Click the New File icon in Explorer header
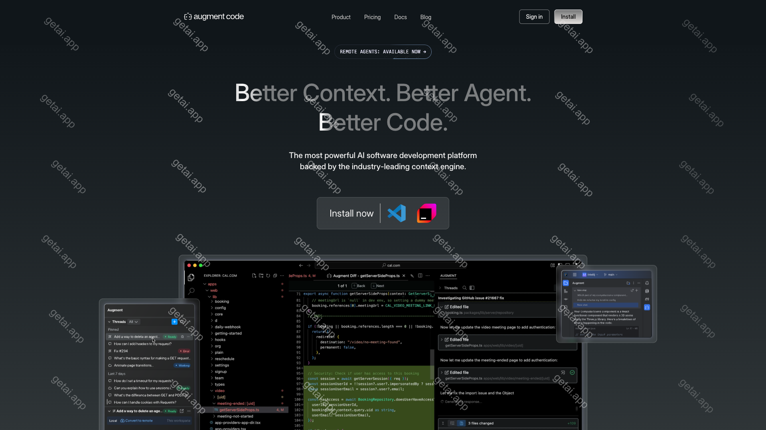Viewport: 766px width, 430px height. 254,276
